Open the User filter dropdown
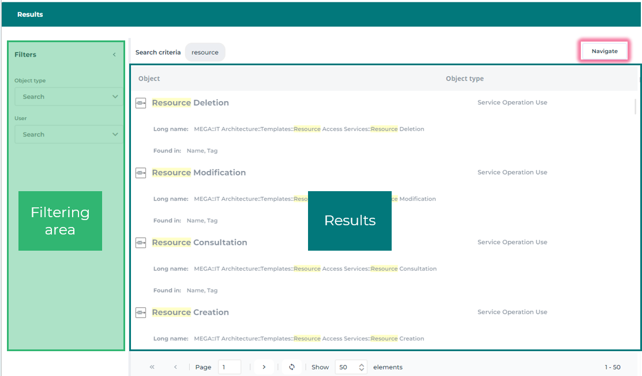The height and width of the screenshot is (376, 642). (x=69, y=134)
